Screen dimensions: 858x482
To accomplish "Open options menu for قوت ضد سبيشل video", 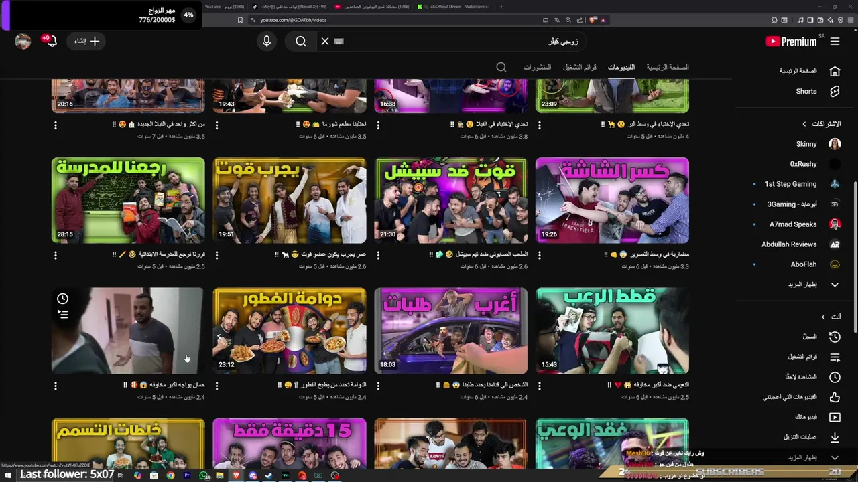I will click(x=379, y=255).
